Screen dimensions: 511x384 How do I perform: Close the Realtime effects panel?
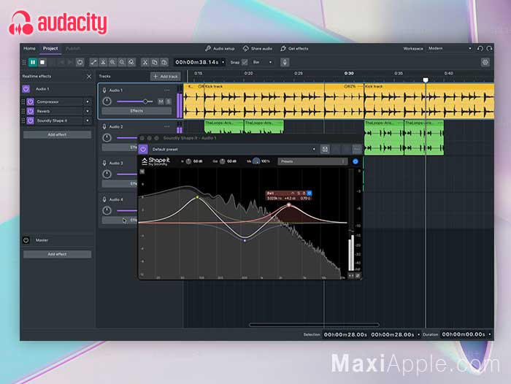(x=89, y=76)
